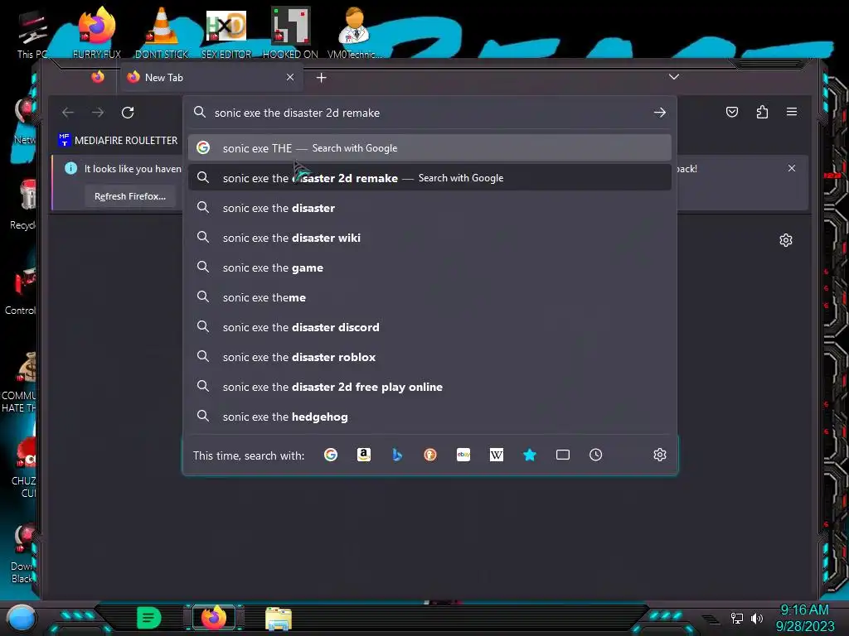Open HOOKED ON desktop shortcut
The width and height of the screenshot is (849, 636).
(x=290, y=32)
